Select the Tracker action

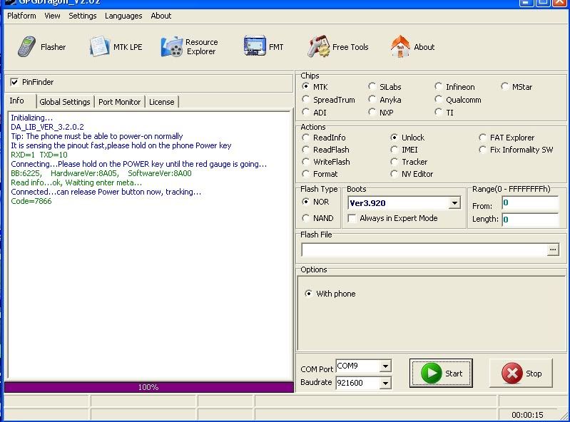click(x=394, y=162)
